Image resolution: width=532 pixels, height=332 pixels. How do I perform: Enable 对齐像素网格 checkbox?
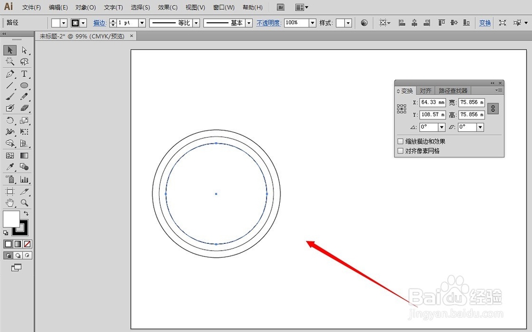coord(401,151)
